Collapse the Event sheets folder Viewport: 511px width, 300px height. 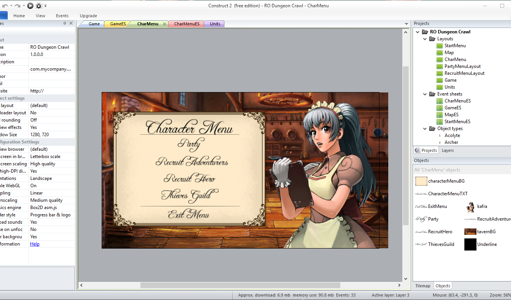[x=425, y=94]
